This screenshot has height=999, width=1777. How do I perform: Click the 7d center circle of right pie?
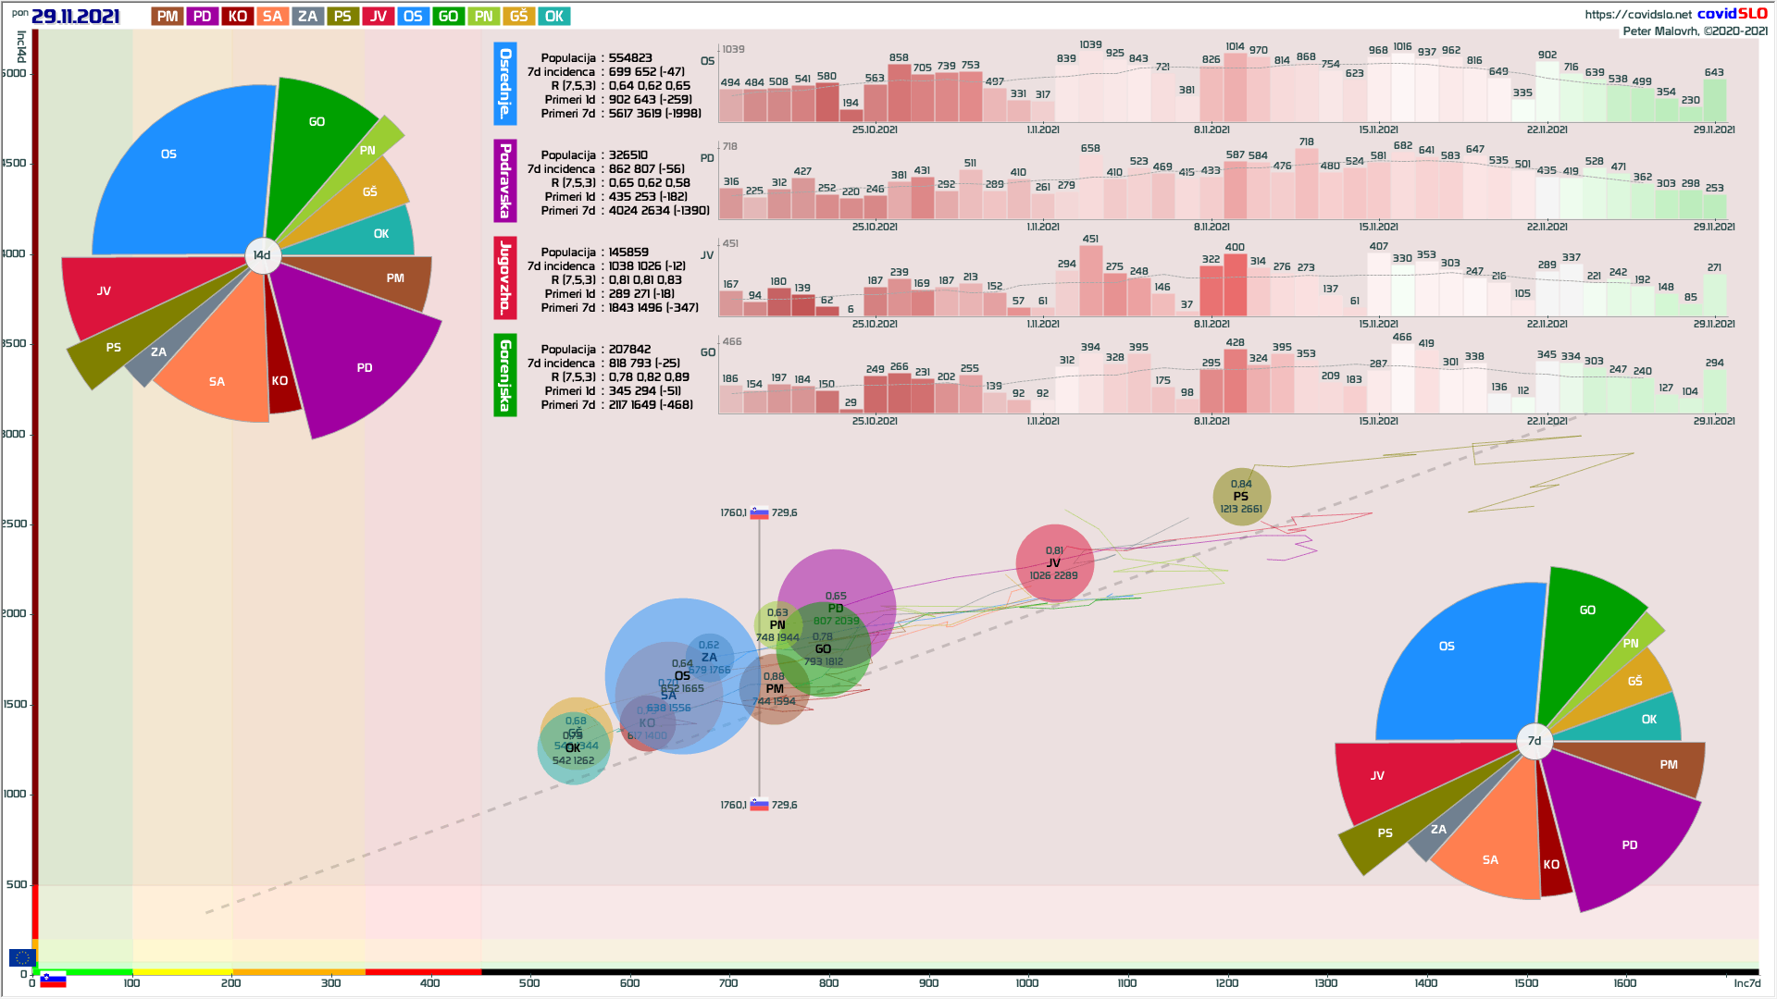point(1535,741)
